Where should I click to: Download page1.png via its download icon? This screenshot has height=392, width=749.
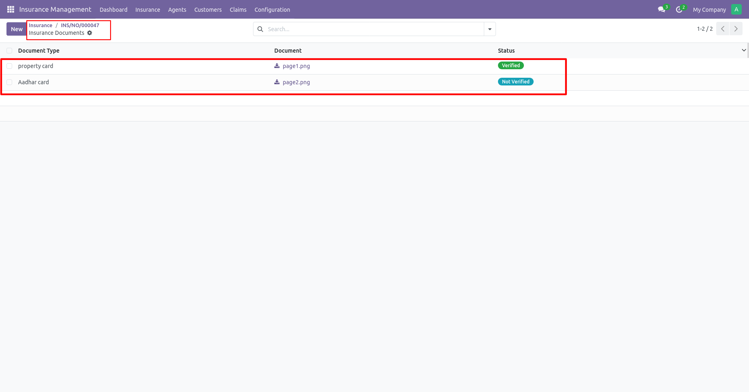coord(277,66)
